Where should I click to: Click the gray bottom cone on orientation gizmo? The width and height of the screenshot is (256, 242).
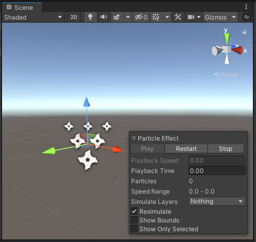coord(227,59)
